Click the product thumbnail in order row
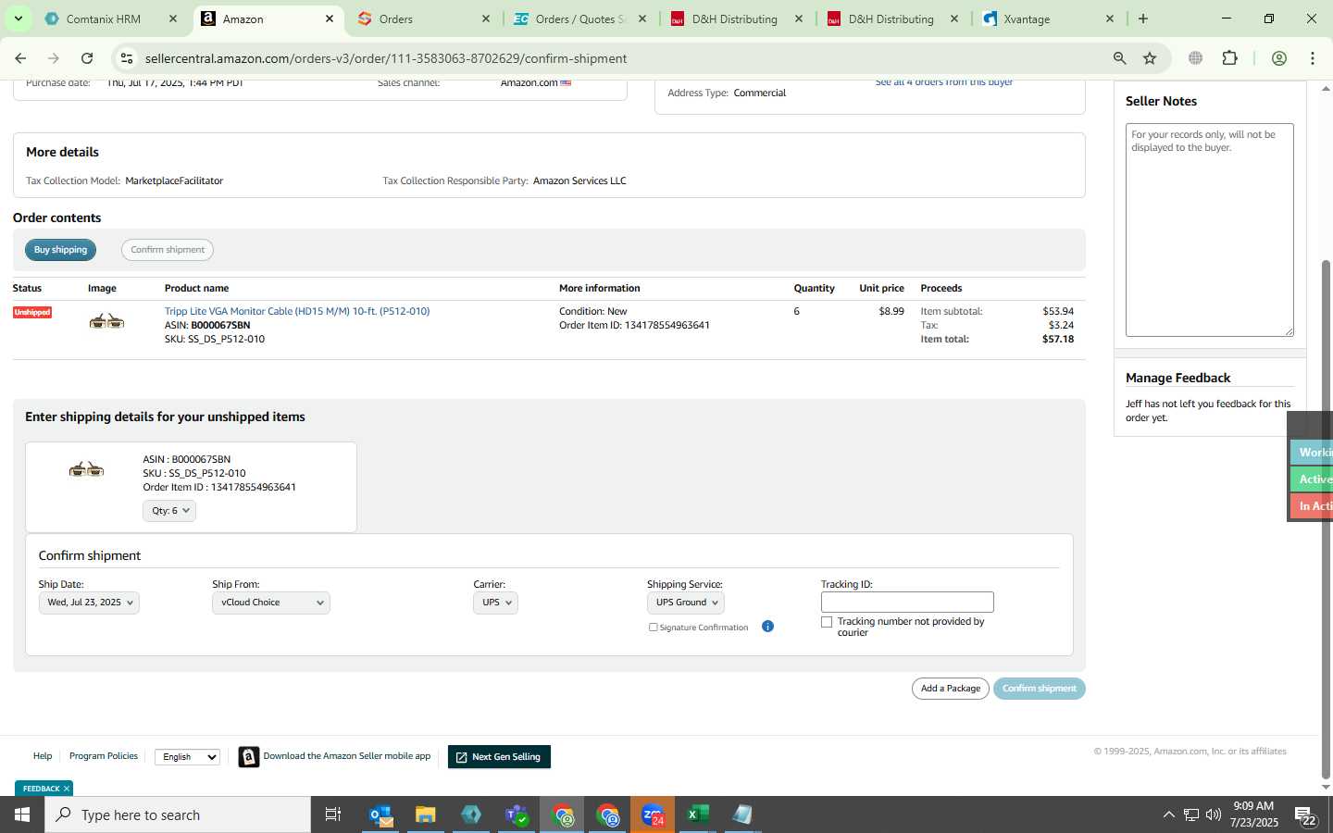Screen dimensions: 1333x833 click(106, 321)
